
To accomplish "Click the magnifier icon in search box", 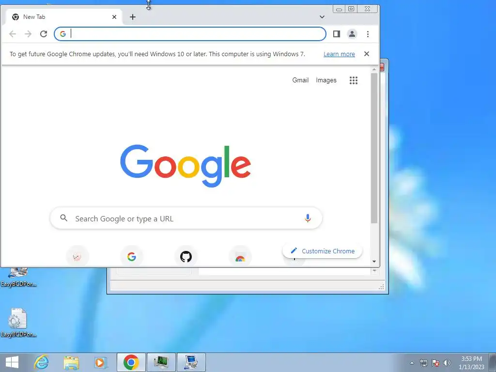I will [64, 218].
